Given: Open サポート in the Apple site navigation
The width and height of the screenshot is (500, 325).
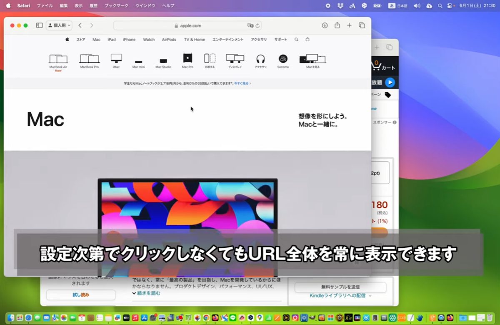Looking at the screenshot, I should (280, 40).
